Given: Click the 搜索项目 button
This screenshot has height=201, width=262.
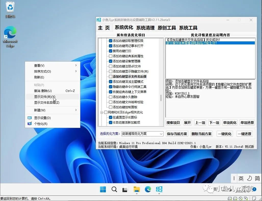Looking at the screenshot, I should point(173,123).
